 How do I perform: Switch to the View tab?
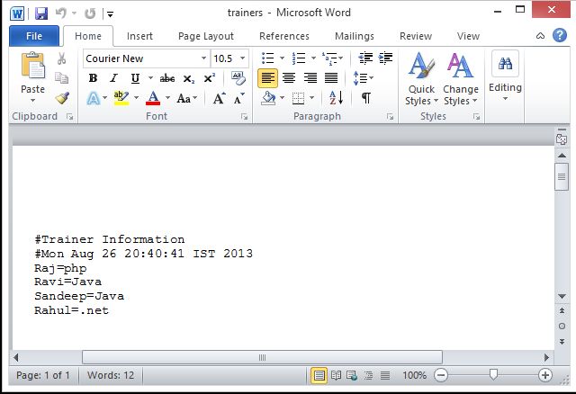468,36
